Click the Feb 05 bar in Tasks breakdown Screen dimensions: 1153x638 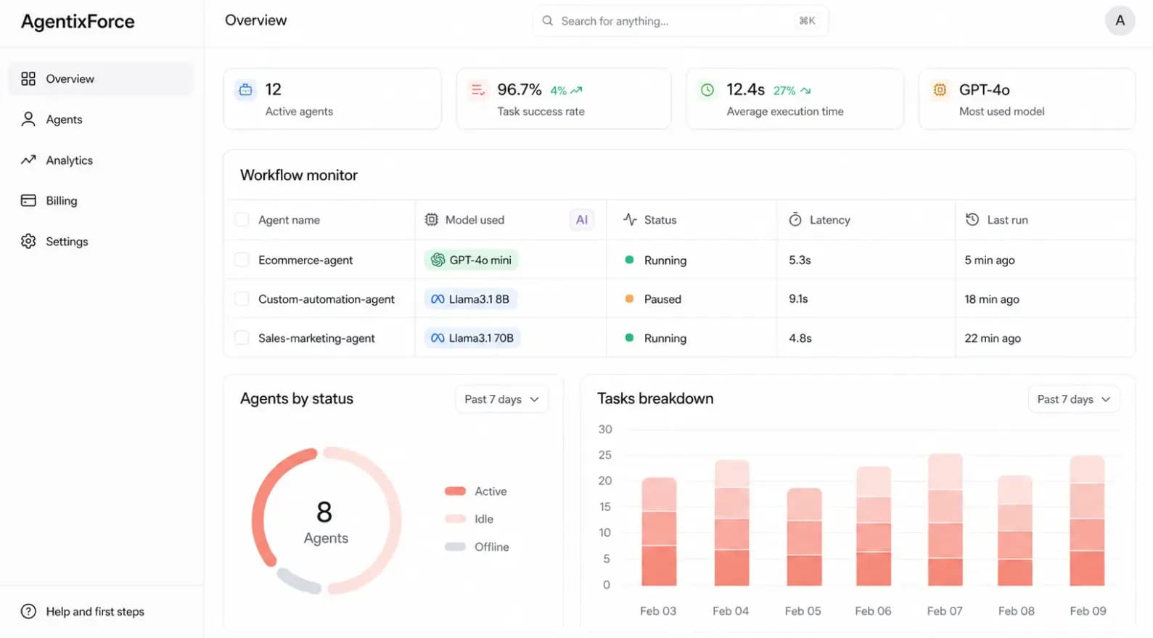[804, 537]
